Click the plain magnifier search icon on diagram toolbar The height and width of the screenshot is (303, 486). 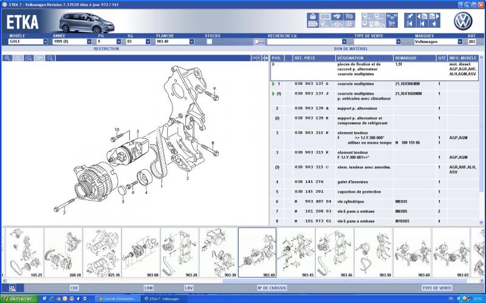pos(50,58)
